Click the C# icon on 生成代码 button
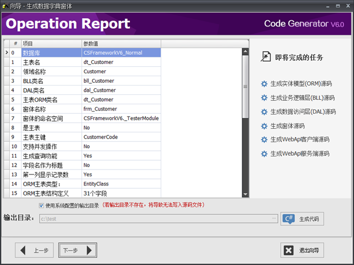Image resolution: width=354 pixels, height=265 pixels. coord(288,219)
